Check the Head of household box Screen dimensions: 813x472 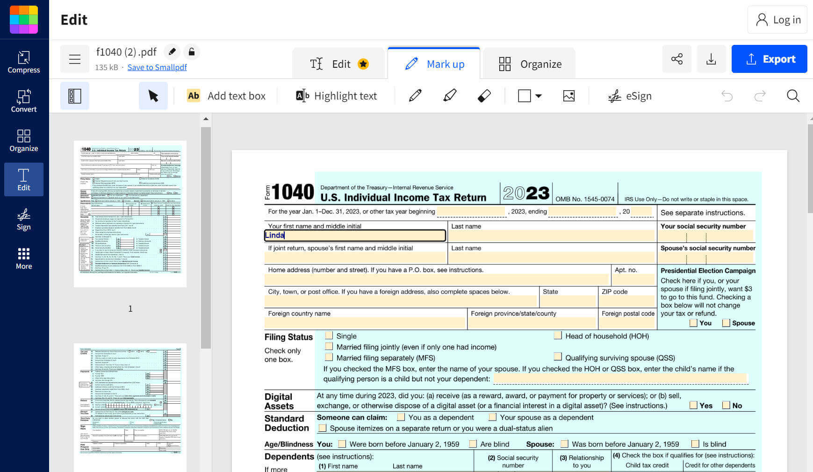[x=558, y=335]
